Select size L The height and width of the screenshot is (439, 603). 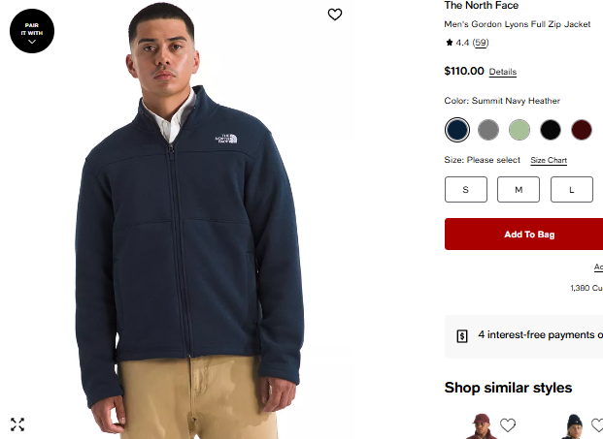click(x=572, y=190)
